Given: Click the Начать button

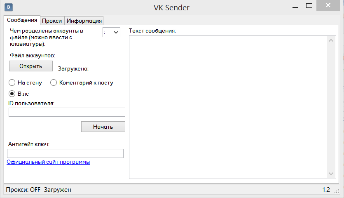Looking at the screenshot, I should click(x=103, y=127).
